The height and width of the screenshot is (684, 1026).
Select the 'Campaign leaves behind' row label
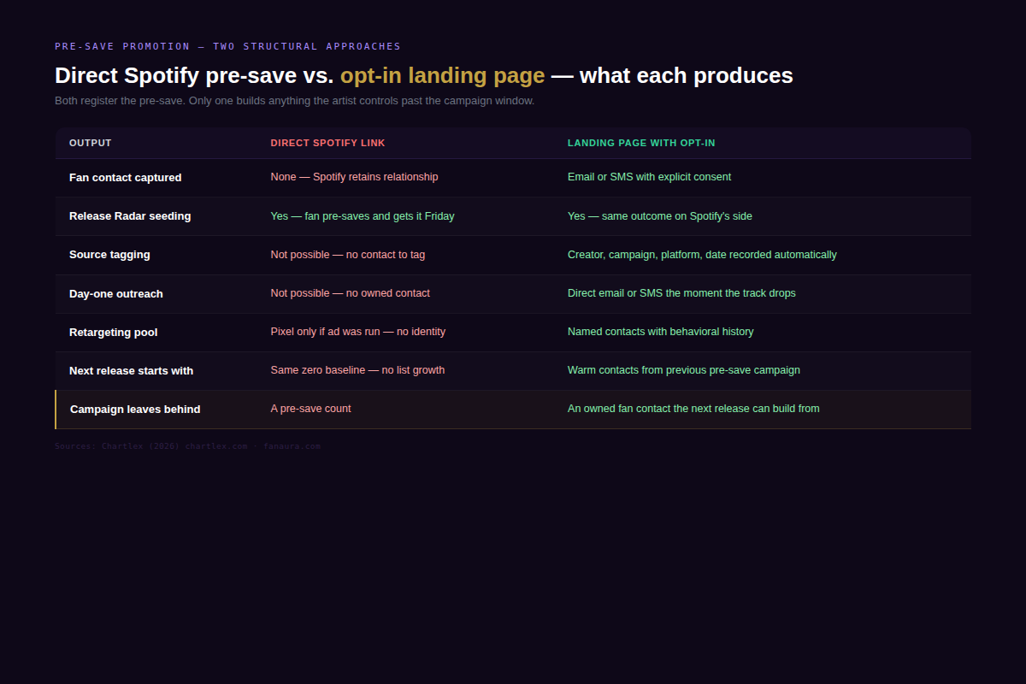tap(135, 410)
